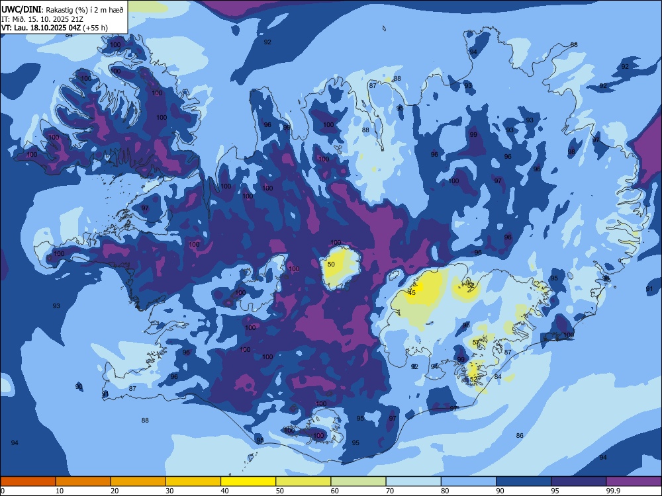
Task: Click the golden 30–40 legend swatch
Action: pyautogui.click(x=193, y=481)
